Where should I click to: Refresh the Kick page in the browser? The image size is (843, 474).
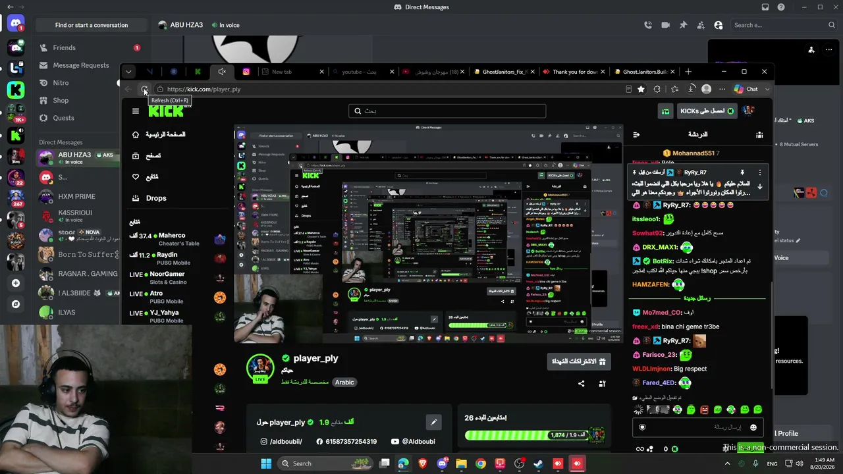pyautogui.click(x=144, y=89)
